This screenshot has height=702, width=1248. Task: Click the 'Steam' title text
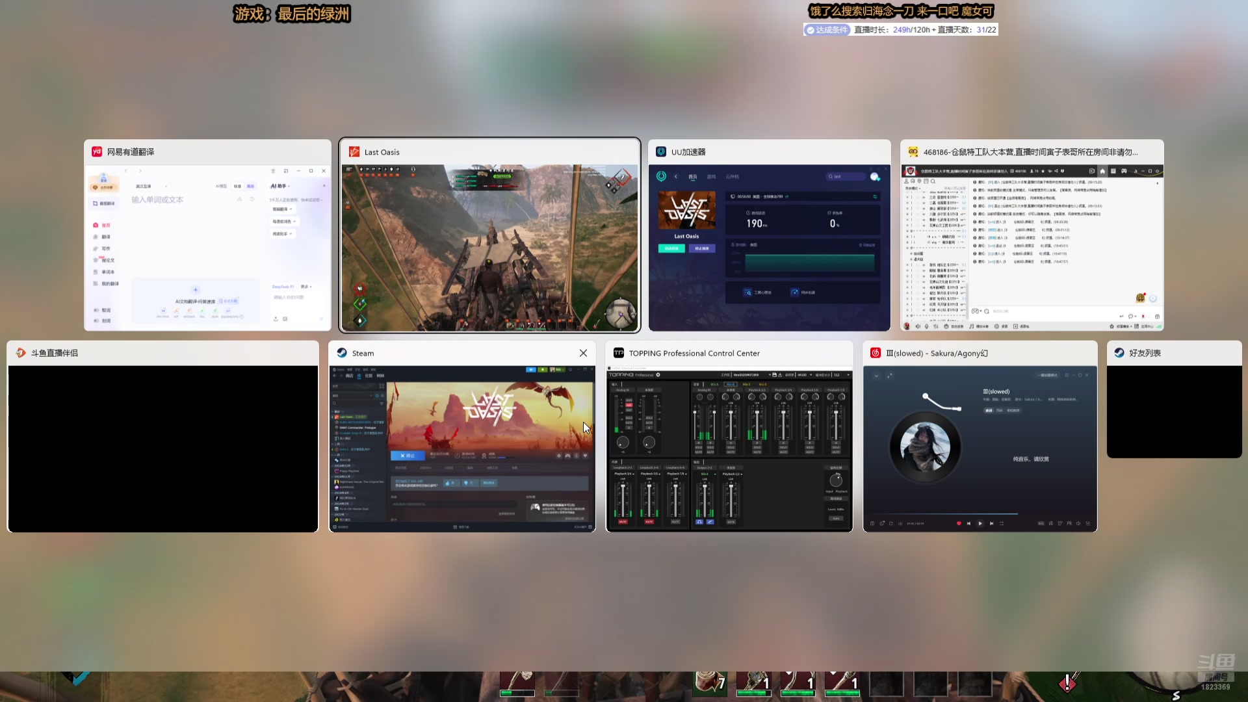click(363, 354)
